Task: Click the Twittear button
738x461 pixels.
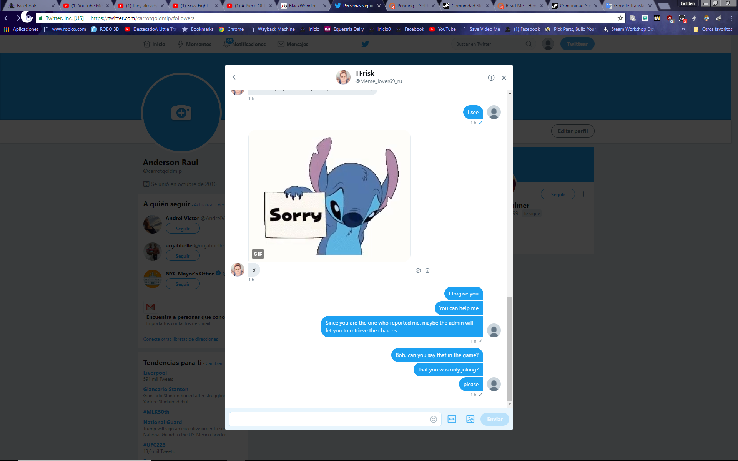Action: 577,44
